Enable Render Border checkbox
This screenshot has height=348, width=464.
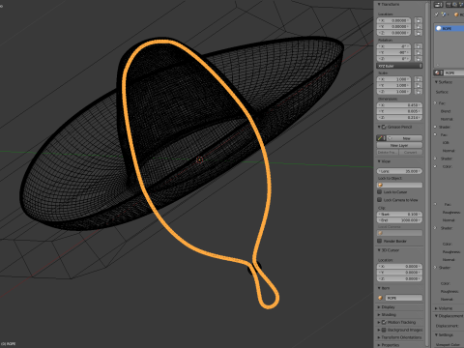tap(380, 241)
